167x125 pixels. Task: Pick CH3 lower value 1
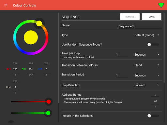[x=46, y=75]
